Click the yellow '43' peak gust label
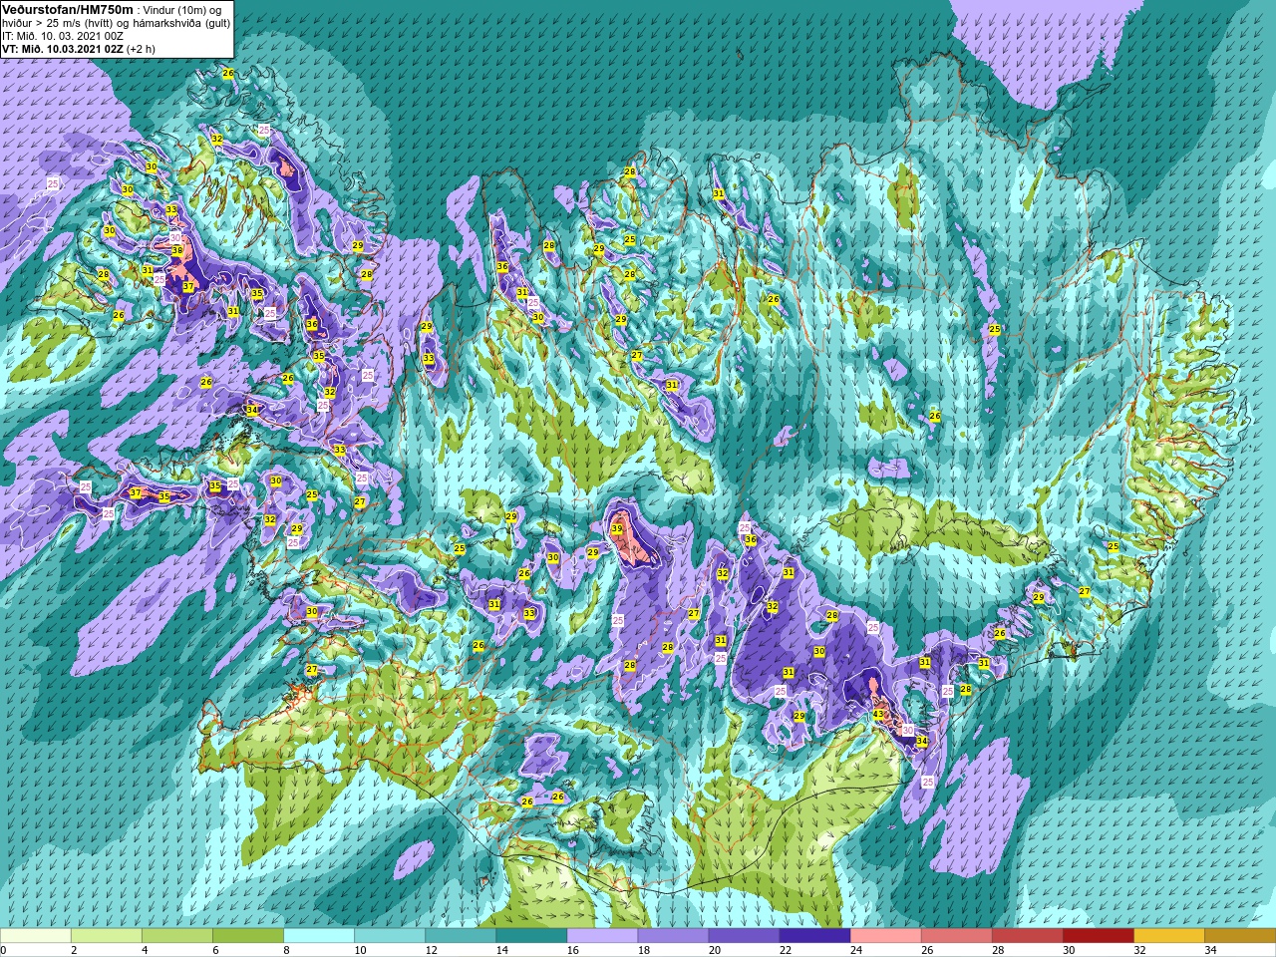Image resolution: width=1276 pixels, height=957 pixels. [878, 714]
